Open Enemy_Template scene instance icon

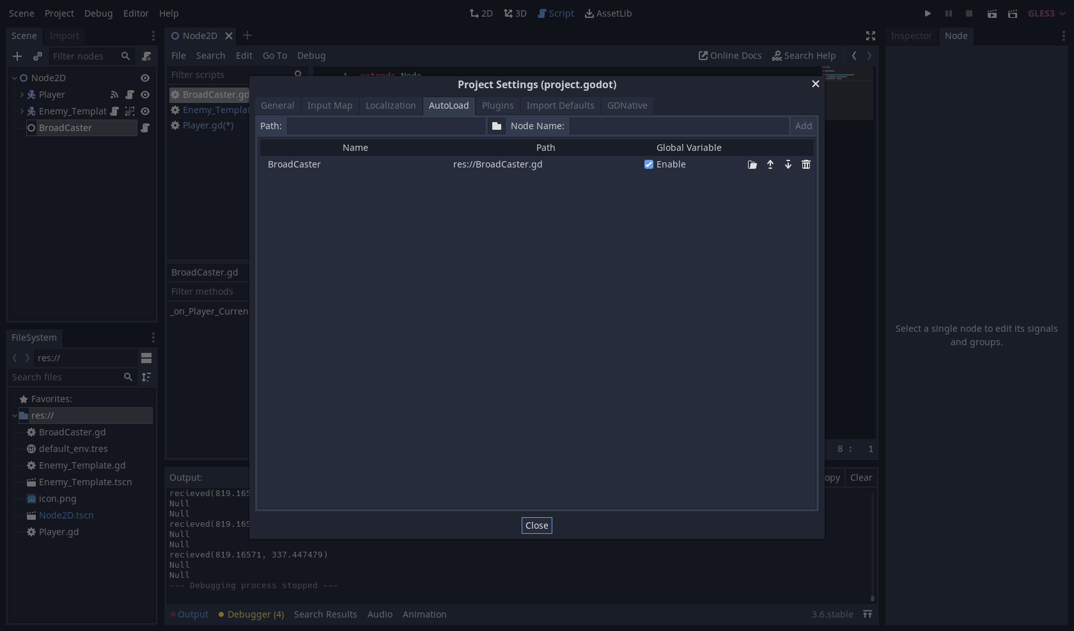[130, 111]
